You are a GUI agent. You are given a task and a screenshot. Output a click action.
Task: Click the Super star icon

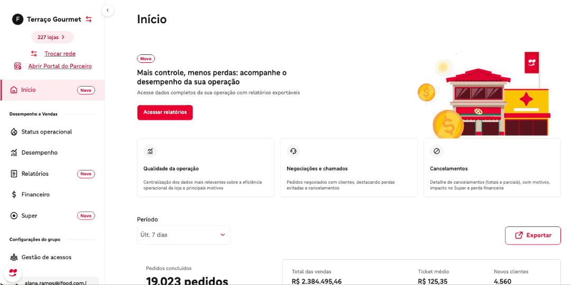point(14,216)
